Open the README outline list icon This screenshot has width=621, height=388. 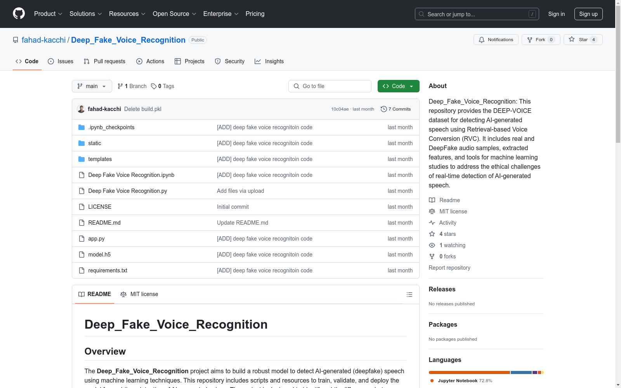pos(409,294)
